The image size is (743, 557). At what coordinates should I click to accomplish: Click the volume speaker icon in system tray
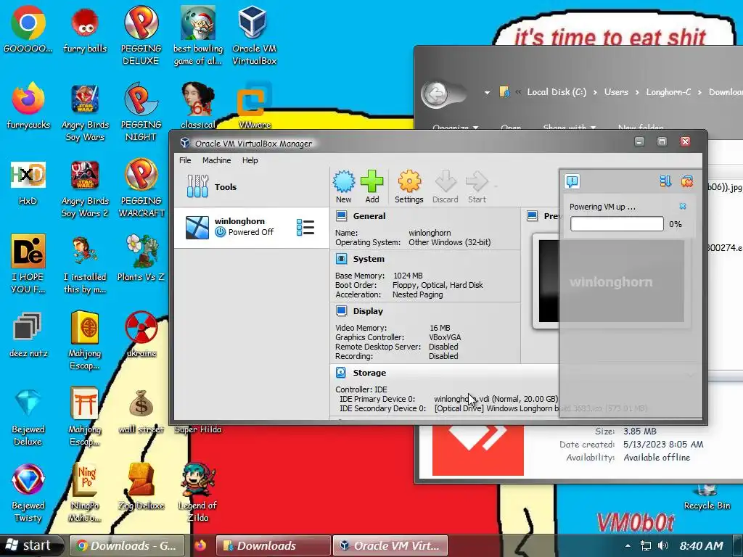point(663,545)
